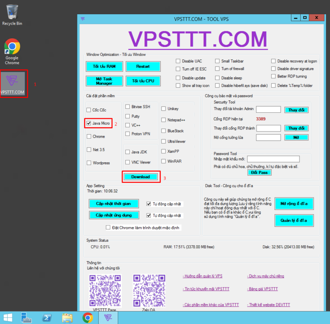Viewport: 330px width, 324px height.
Task: Click the Chrome icon in the taskbar
Action: (x=88, y=318)
